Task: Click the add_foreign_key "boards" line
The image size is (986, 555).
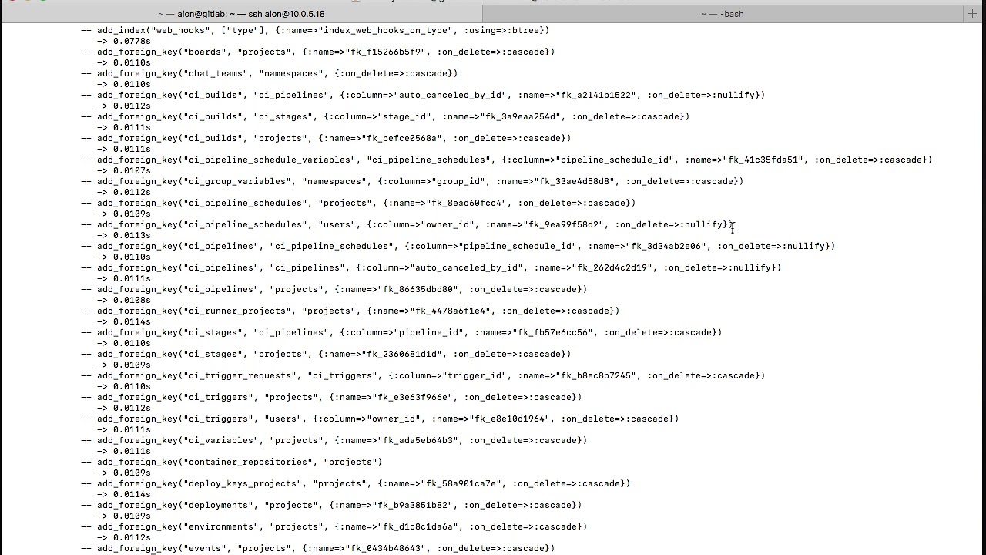Action: click(x=317, y=52)
